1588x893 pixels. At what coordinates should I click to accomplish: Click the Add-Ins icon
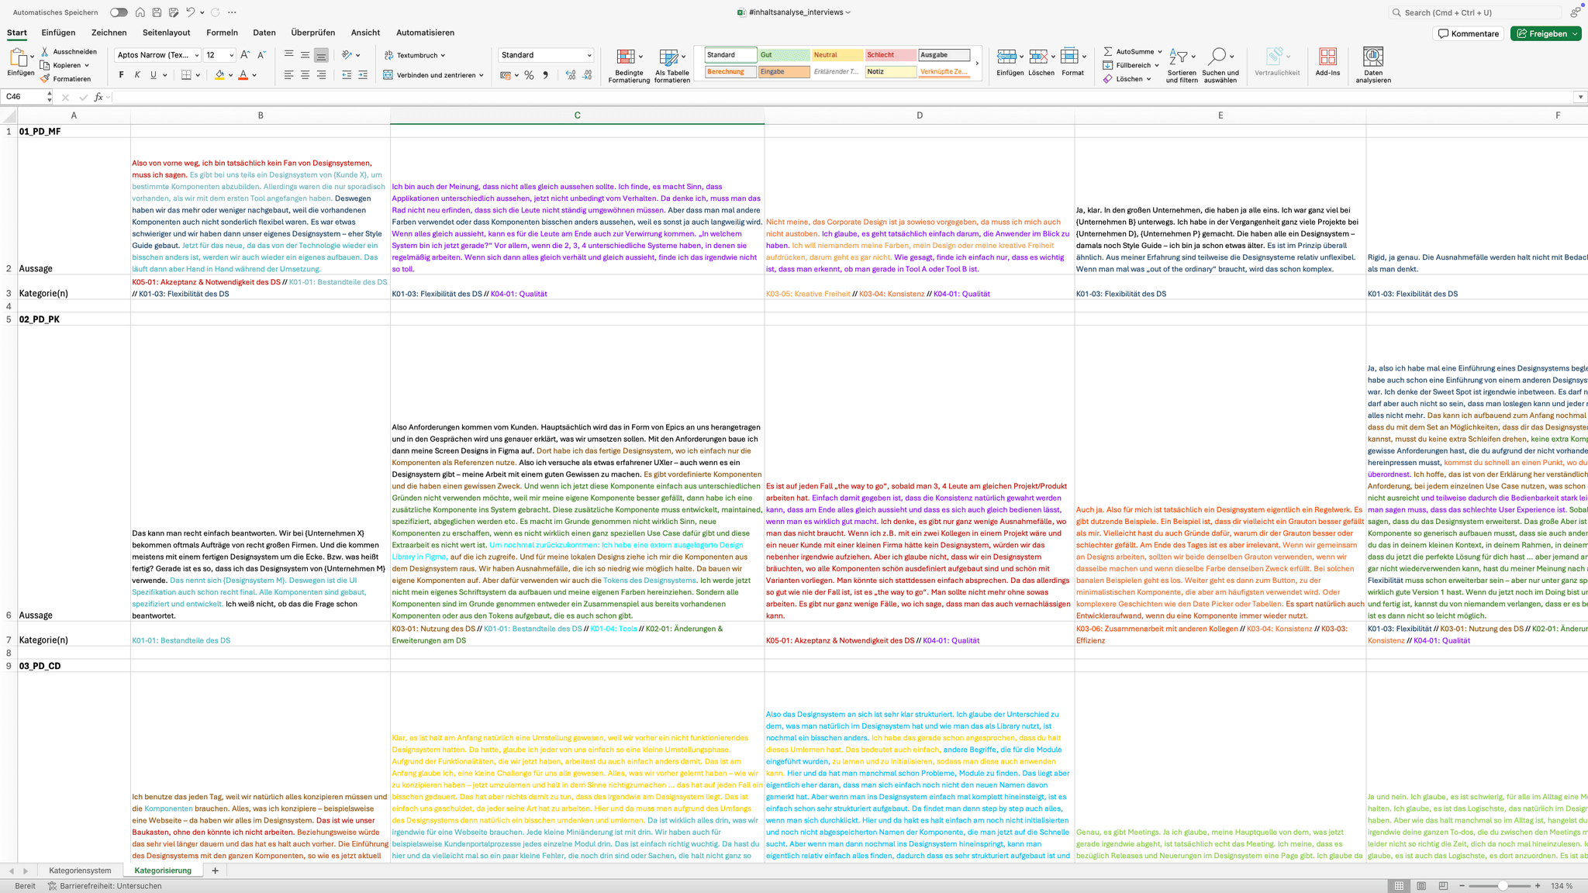pos(1327,57)
